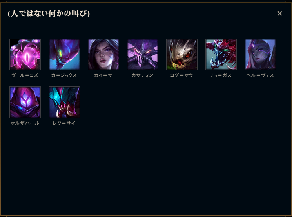Click the カ=ジックス name label

64,75
